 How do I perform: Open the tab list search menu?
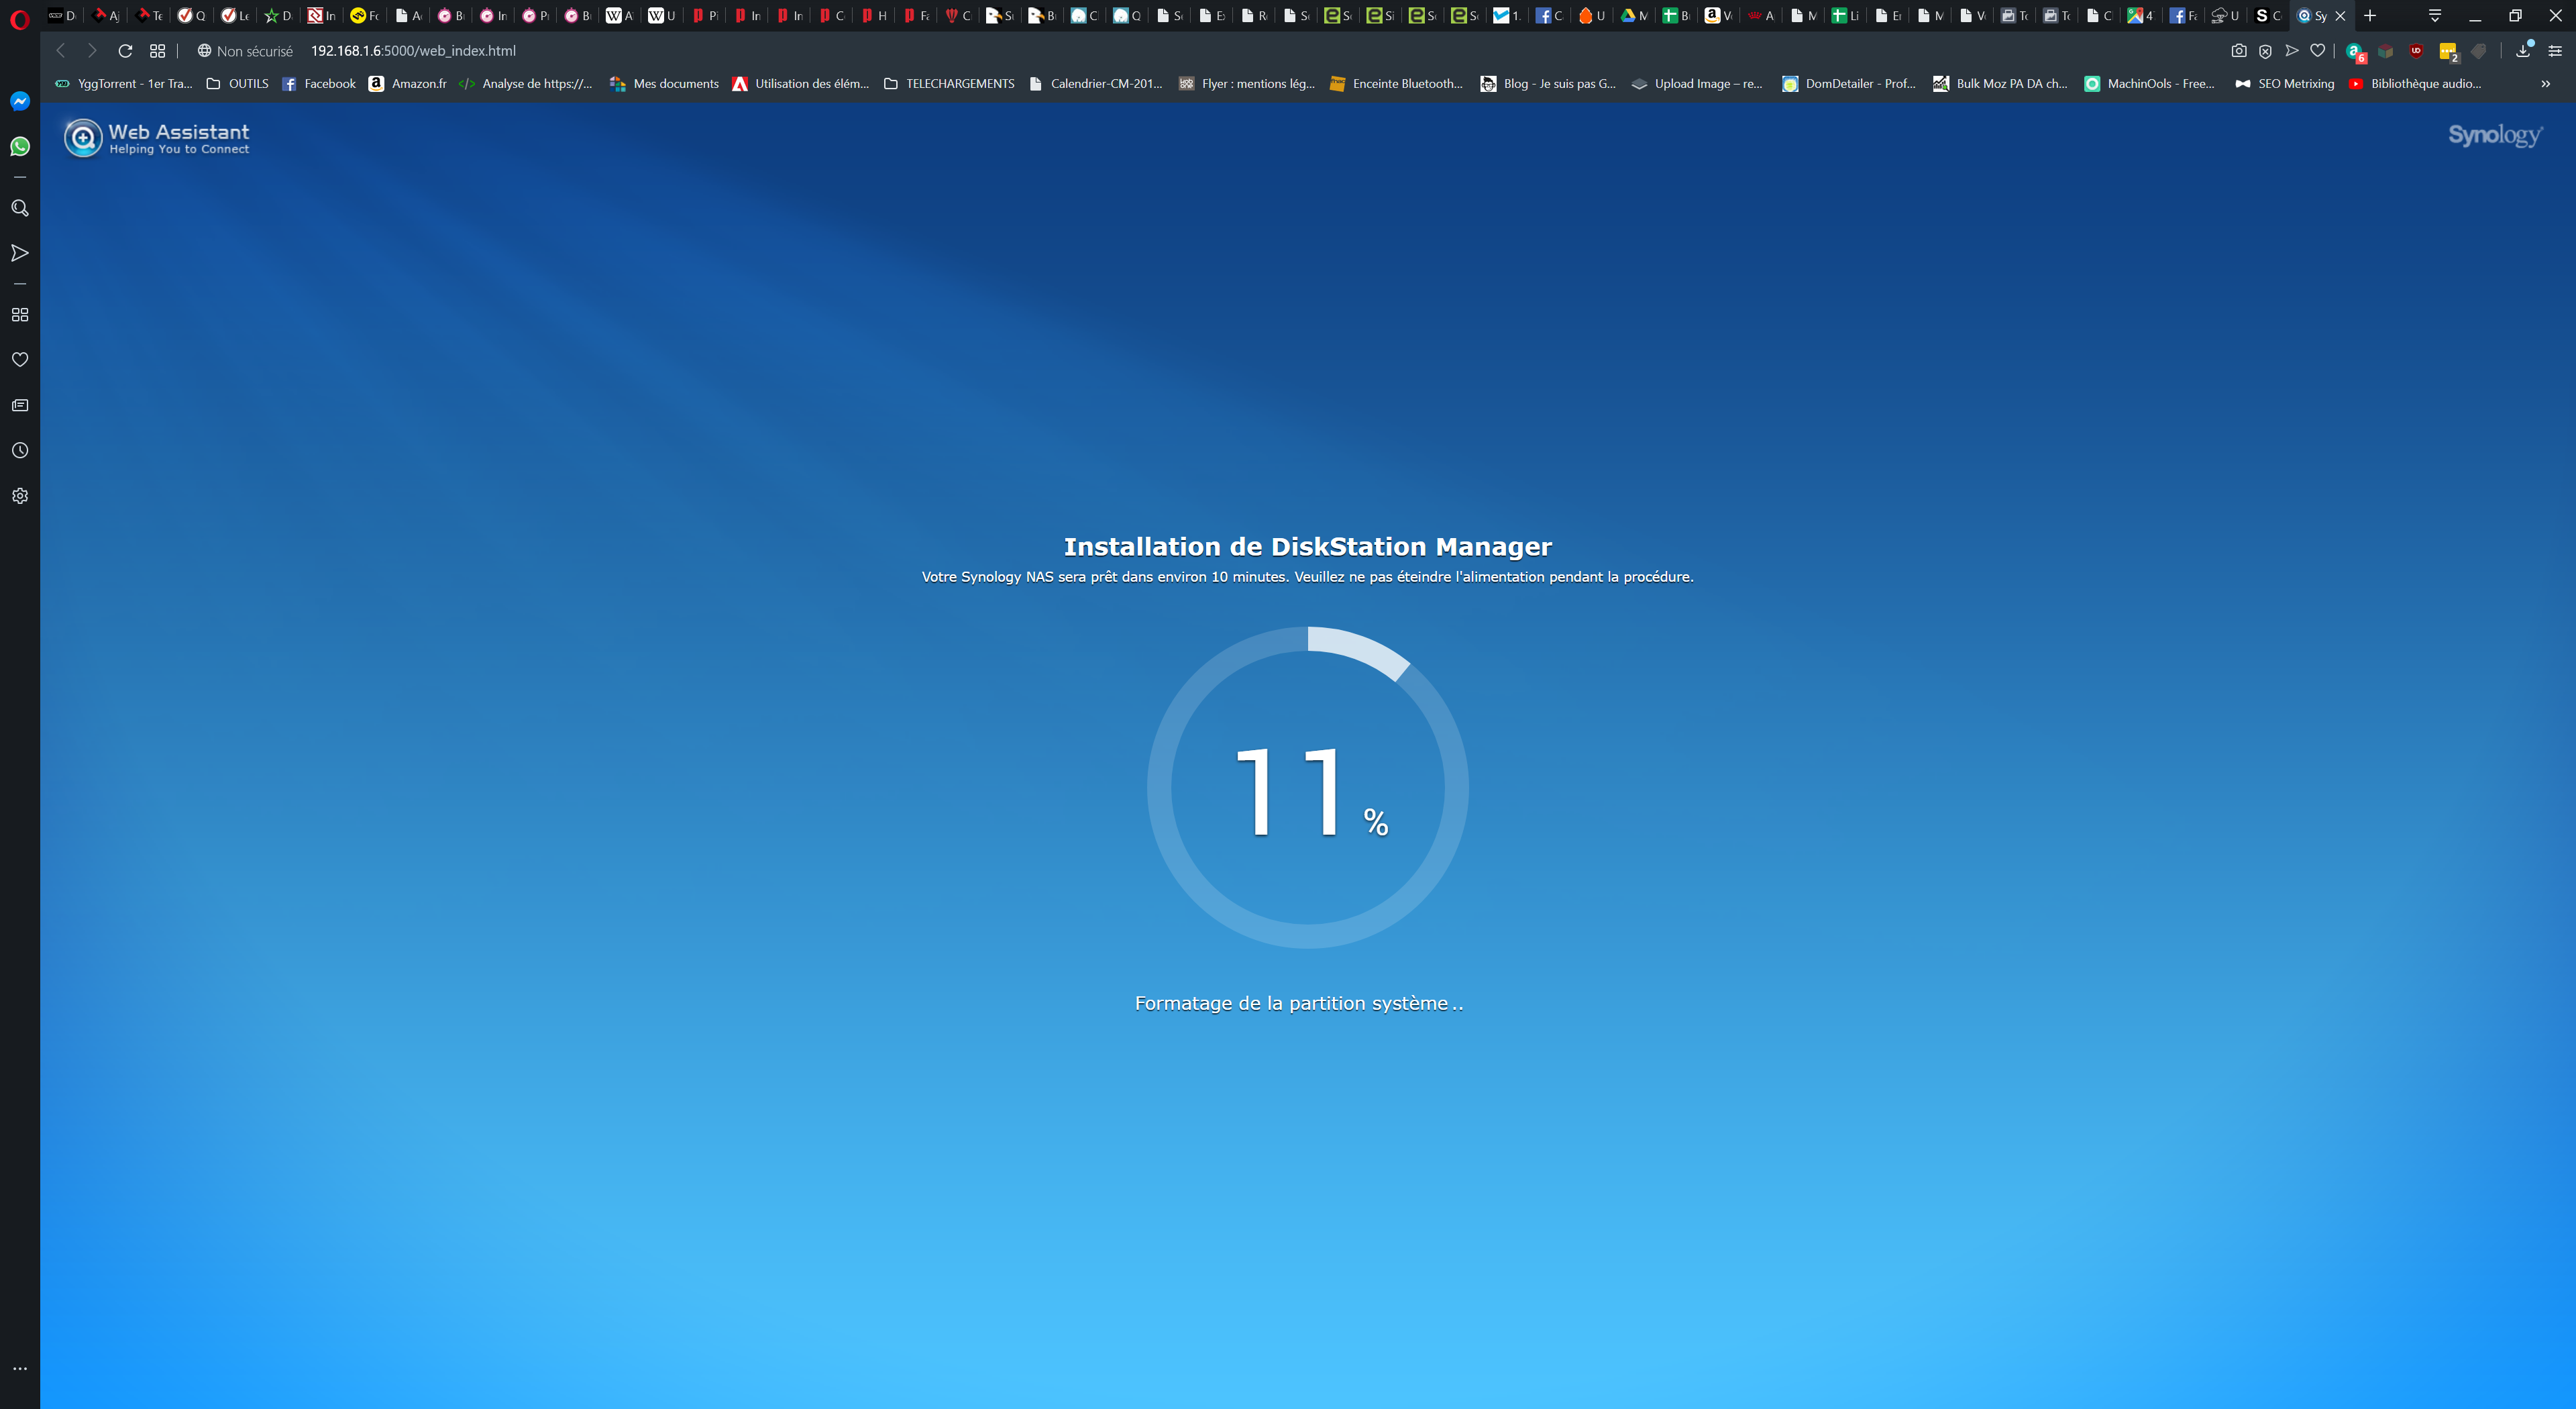pyautogui.click(x=2435, y=15)
